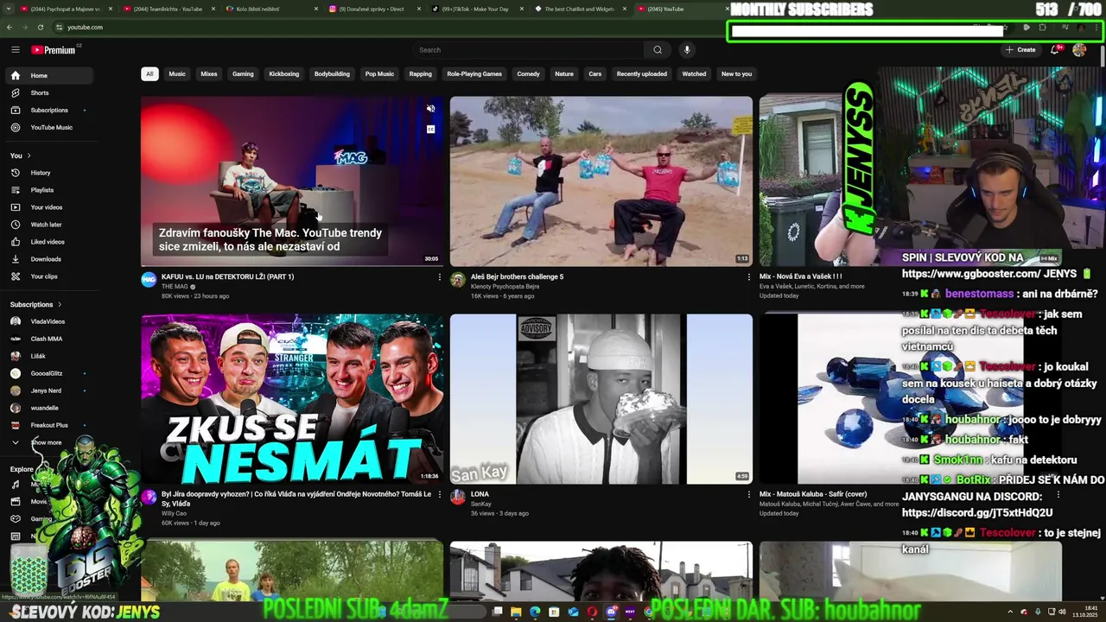Open the Create dropdown button
The height and width of the screenshot is (622, 1106).
[x=1020, y=50]
